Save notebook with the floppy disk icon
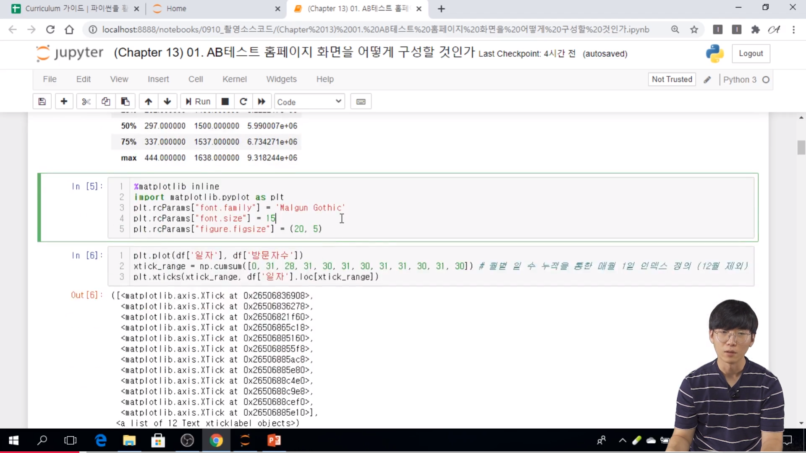806x453 pixels. (x=42, y=102)
